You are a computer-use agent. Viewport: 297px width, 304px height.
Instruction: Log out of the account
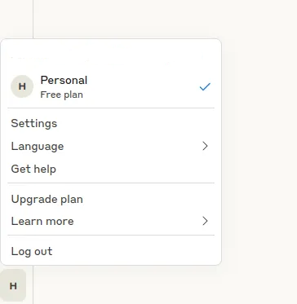click(111, 251)
